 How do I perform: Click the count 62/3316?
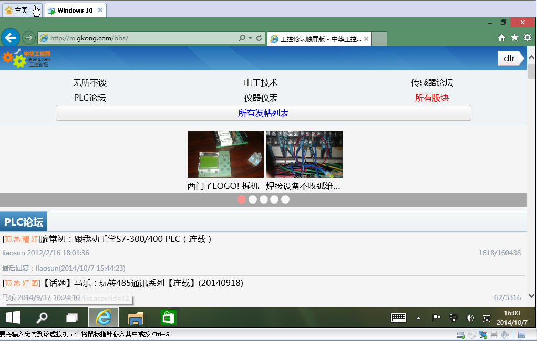coord(508,297)
